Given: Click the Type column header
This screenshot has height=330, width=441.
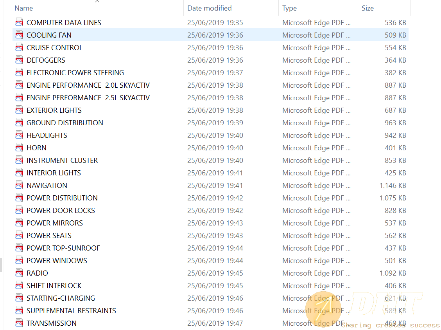Looking at the screenshot, I should (289, 9).
